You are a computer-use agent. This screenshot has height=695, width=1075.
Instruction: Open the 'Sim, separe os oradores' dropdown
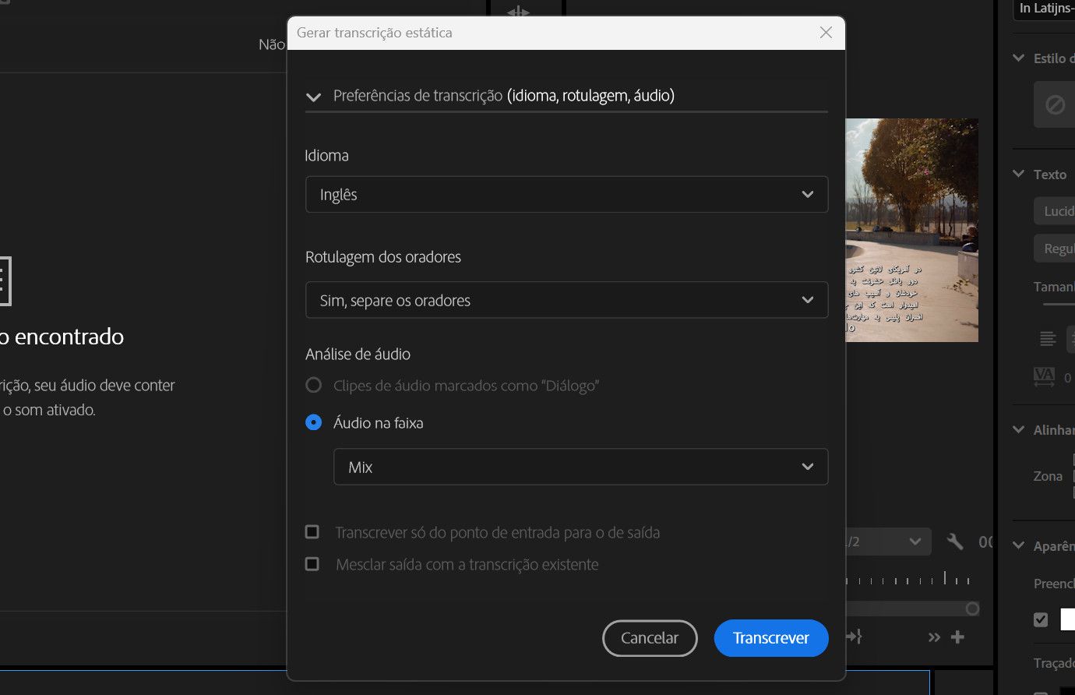(566, 300)
